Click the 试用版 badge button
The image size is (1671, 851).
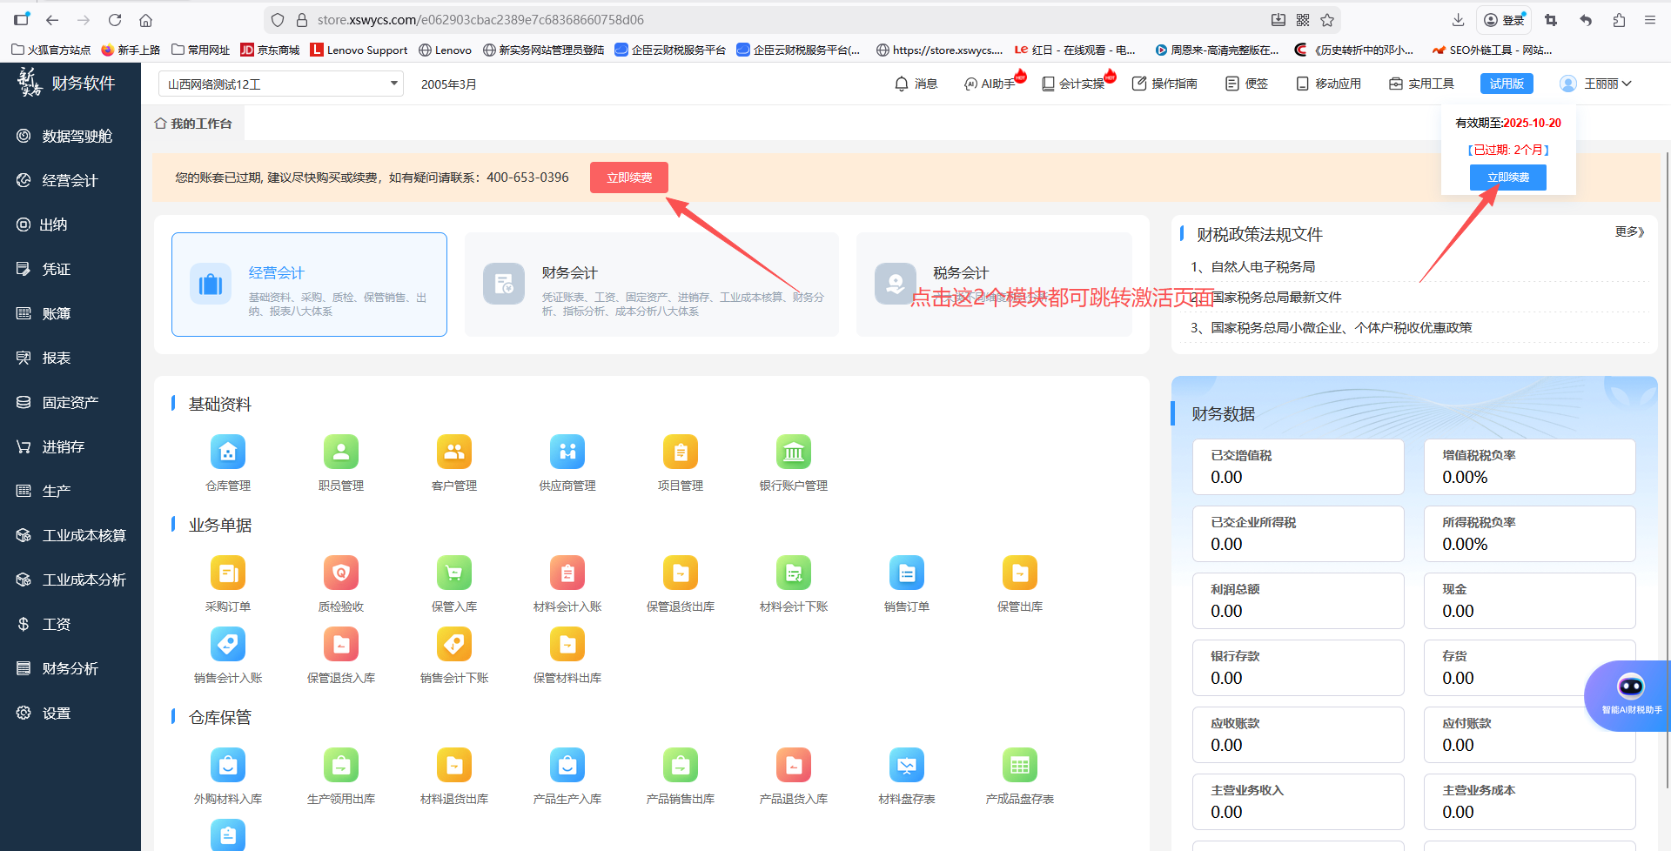pyautogui.click(x=1507, y=84)
